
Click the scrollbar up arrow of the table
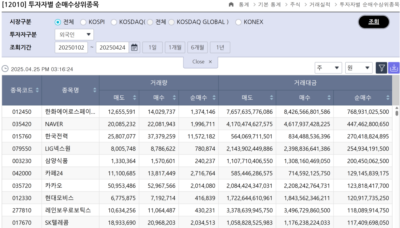397,108
